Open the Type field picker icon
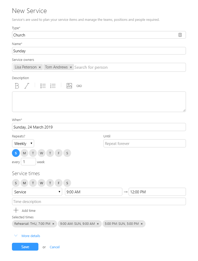Viewport: 198px width, 261px height. tap(180, 35)
